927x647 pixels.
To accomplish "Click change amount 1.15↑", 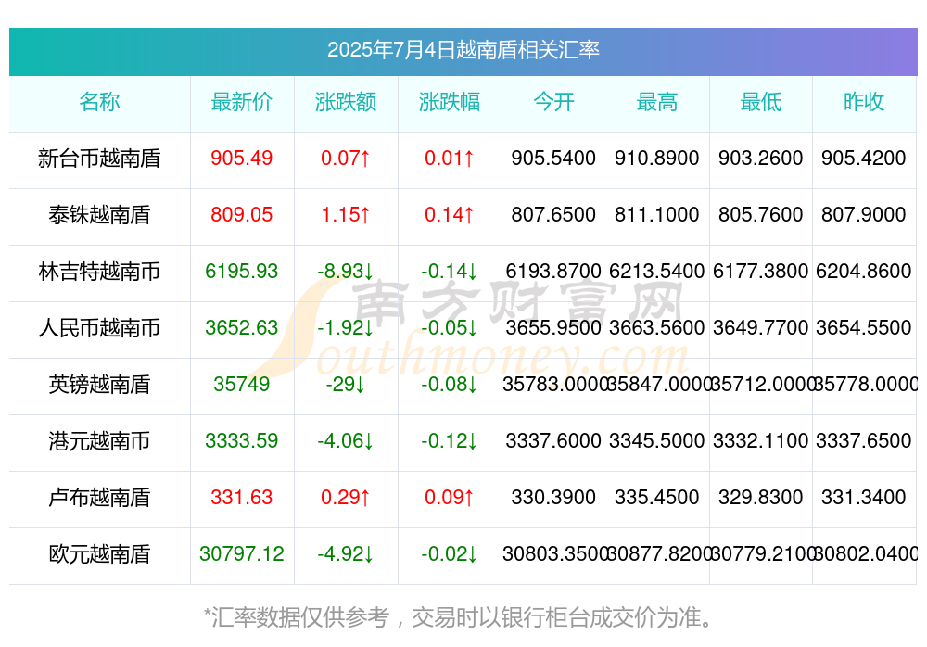I will coord(345,215).
